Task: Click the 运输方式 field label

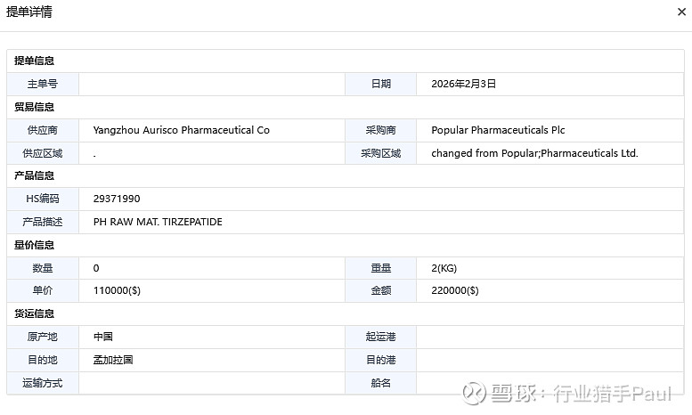Action: pos(43,383)
